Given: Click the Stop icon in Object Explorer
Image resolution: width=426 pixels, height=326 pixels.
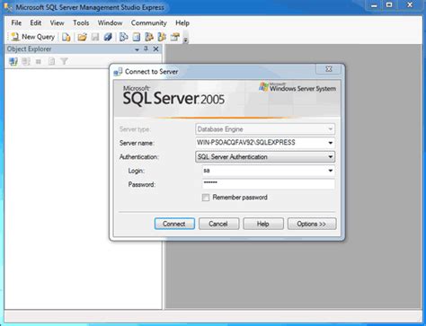Looking at the screenshot, I should coord(39,62).
